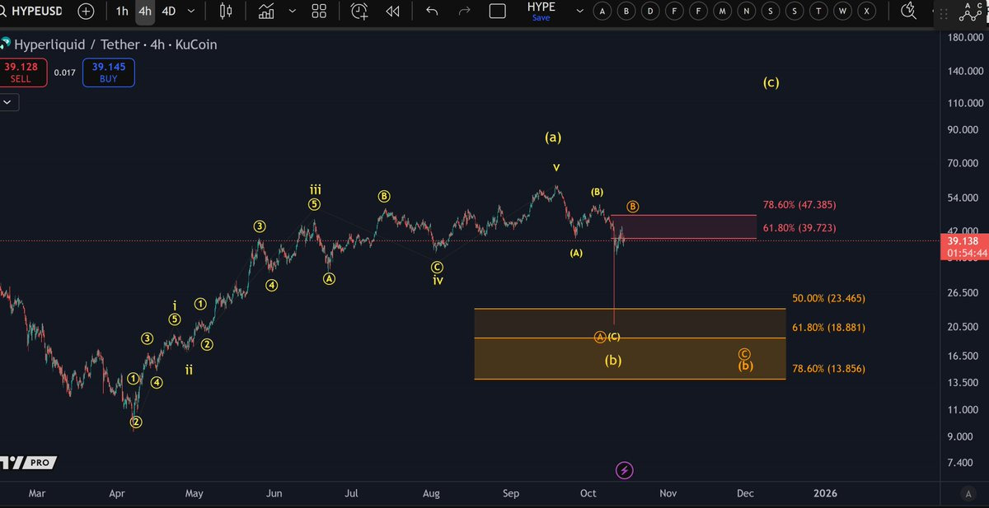989x508 pixels.
Task: Open the candlestick chart type icon
Action: 226,12
